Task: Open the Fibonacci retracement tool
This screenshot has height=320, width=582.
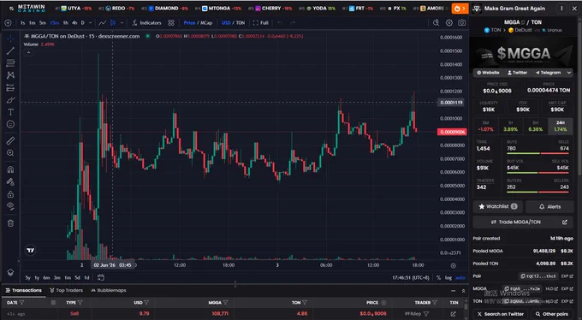Action: coord(10,63)
